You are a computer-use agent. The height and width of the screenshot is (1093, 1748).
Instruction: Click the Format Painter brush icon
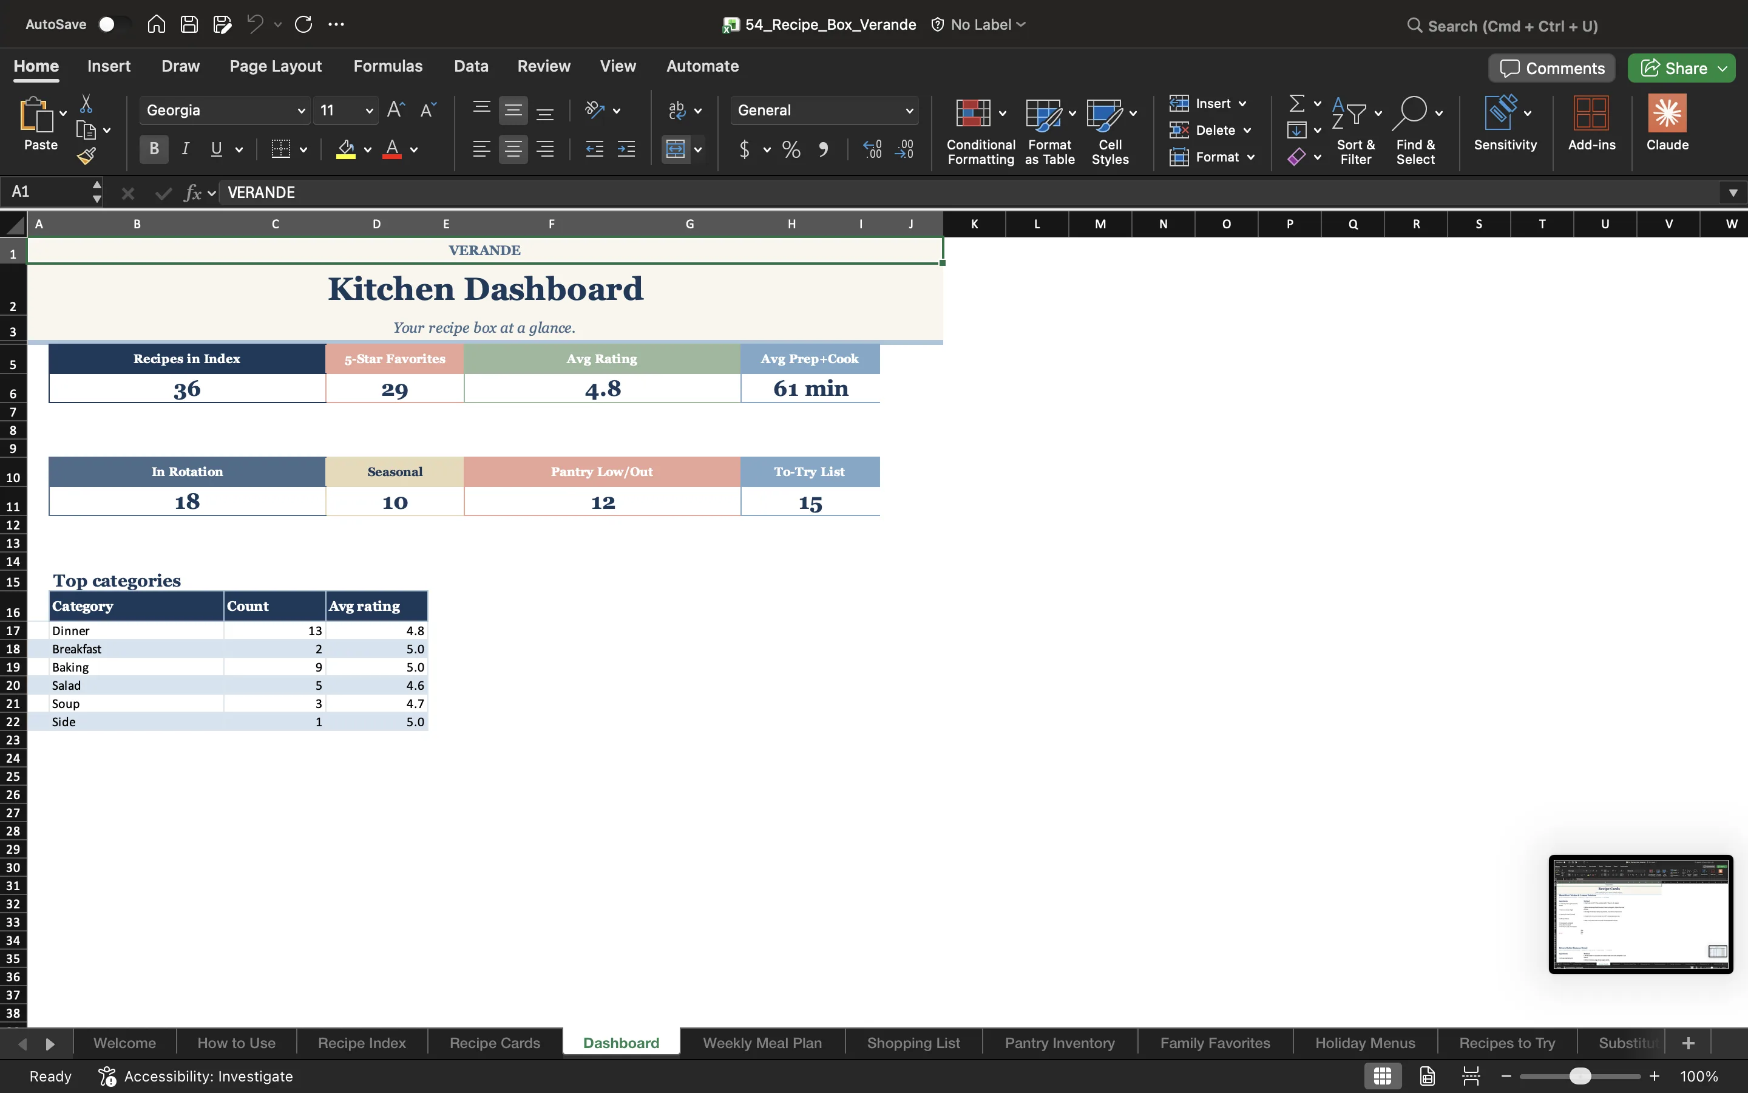(x=87, y=155)
